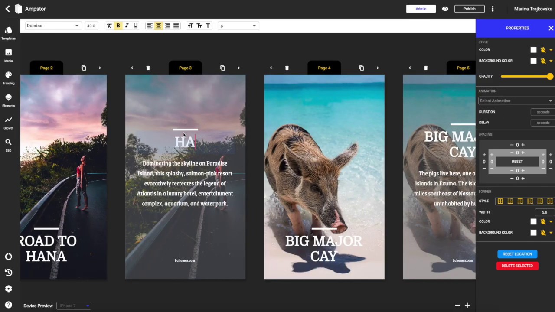
Task: Open the settings gear in sidebar
Action: 9,289
